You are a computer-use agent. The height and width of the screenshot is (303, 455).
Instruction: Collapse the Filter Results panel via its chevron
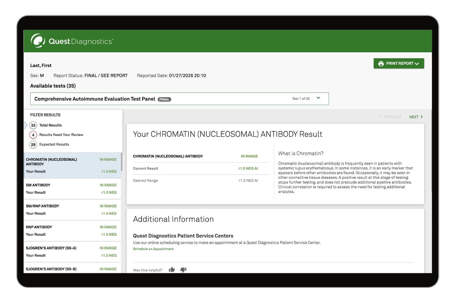pyautogui.click(x=25, y=125)
